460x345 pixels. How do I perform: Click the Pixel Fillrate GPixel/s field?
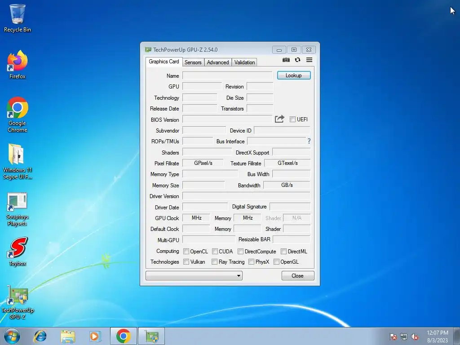(203, 163)
